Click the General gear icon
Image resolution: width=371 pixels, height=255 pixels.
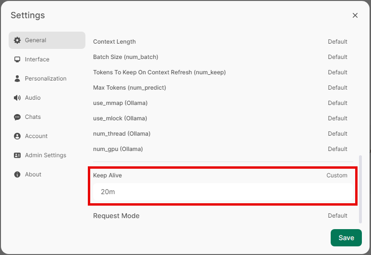point(17,40)
